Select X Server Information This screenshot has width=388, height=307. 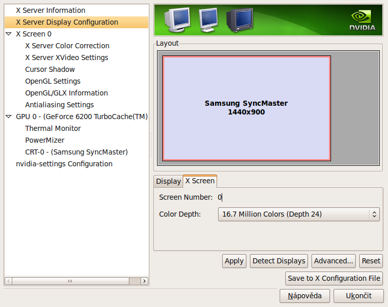50,10
